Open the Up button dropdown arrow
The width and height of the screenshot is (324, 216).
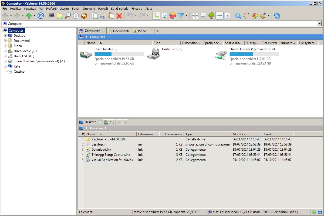pyautogui.click(x=35, y=16)
